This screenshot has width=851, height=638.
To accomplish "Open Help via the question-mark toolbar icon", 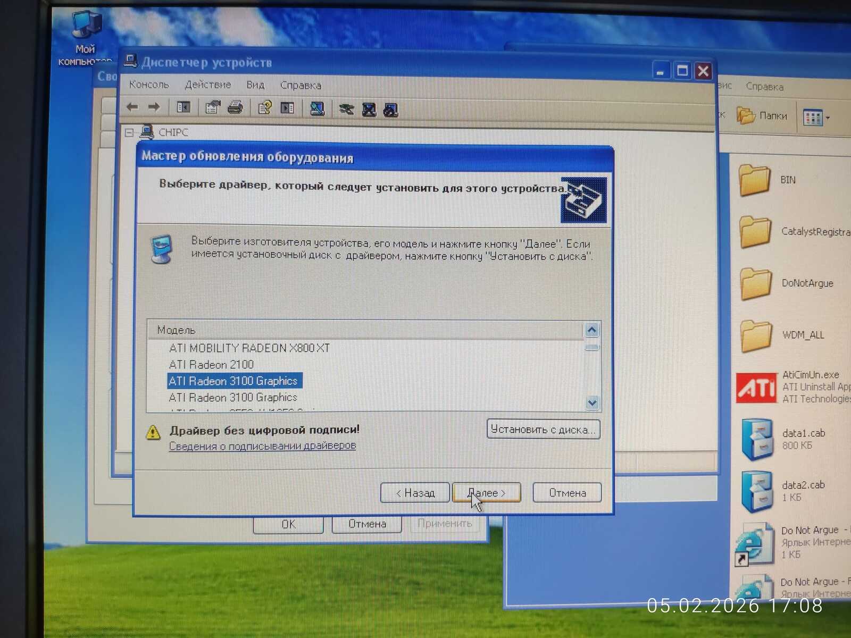I will click(265, 108).
